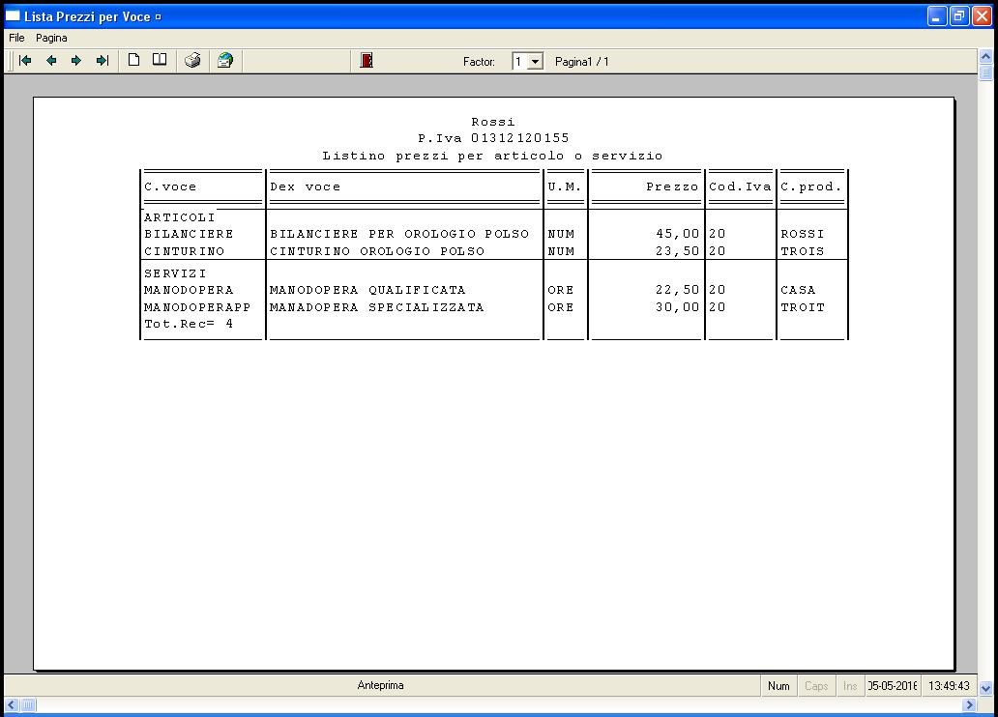The height and width of the screenshot is (717, 998).
Task: Click producer code CASA
Action: pos(798,290)
